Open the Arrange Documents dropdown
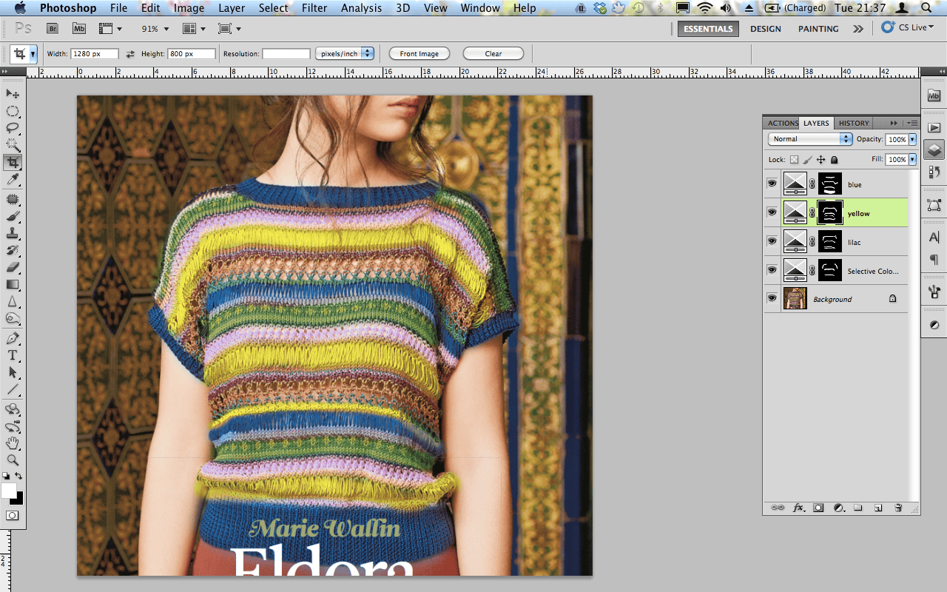 [x=194, y=29]
